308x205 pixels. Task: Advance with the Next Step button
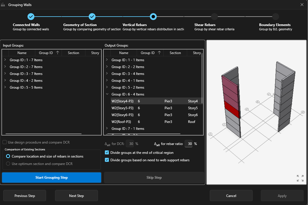[76, 196]
